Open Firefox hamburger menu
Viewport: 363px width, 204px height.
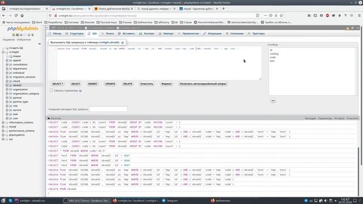coord(359,15)
